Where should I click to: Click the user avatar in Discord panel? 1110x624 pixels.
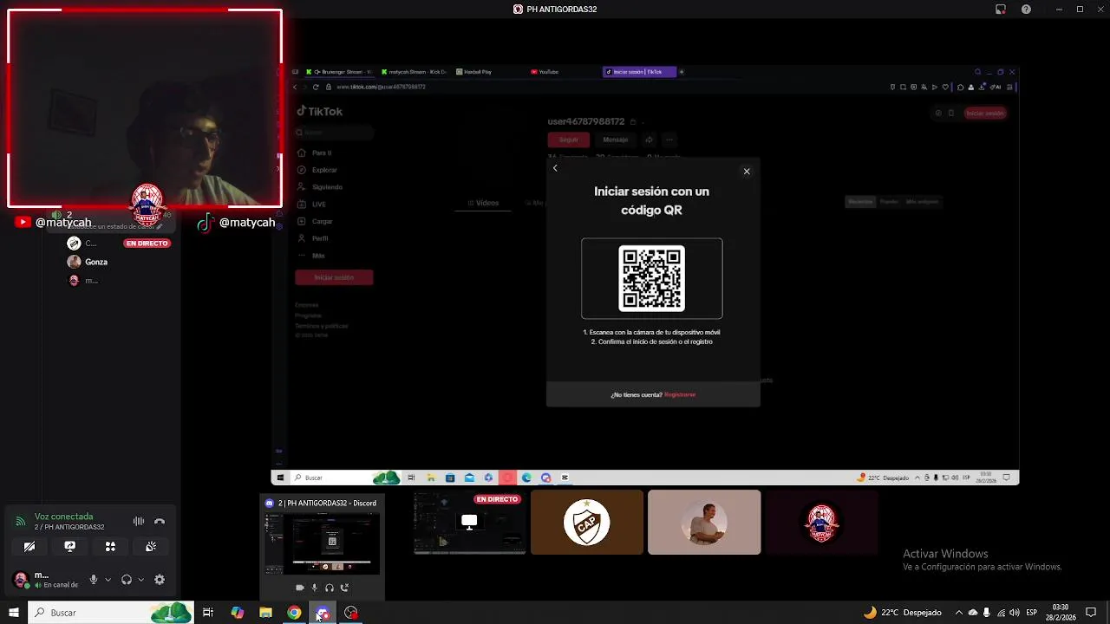point(21,580)
